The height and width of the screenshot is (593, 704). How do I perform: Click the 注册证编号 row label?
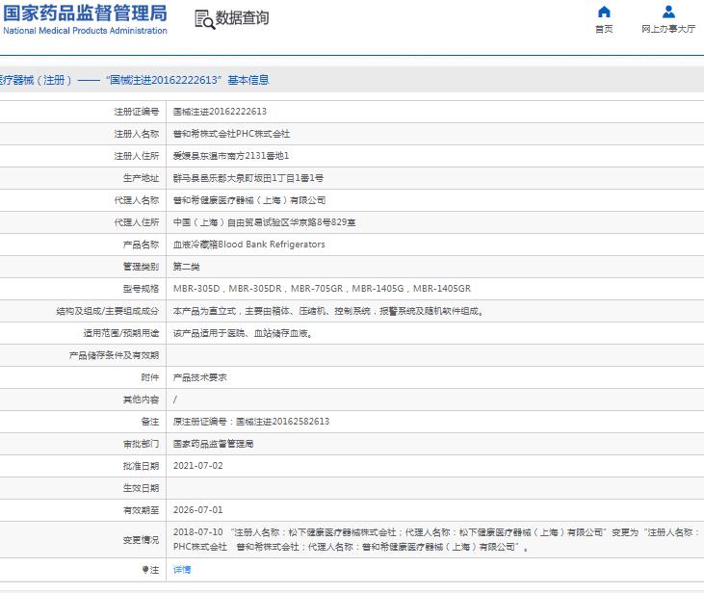tap(137, 112)
